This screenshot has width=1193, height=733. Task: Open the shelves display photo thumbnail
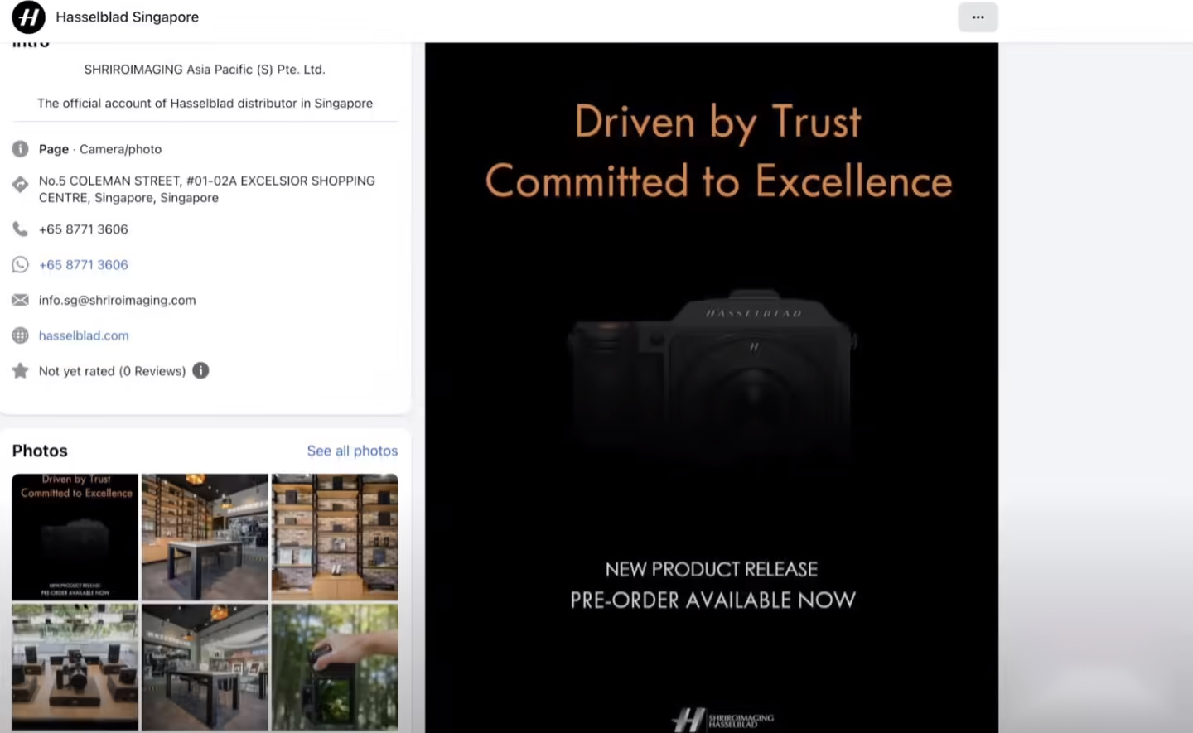pos(335,537)
